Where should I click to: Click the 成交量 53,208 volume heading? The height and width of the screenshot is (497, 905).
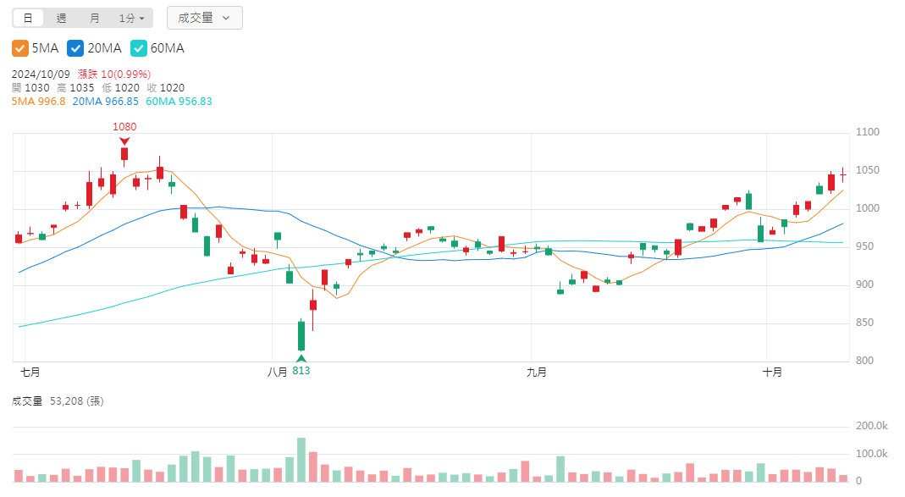point(56,401)
